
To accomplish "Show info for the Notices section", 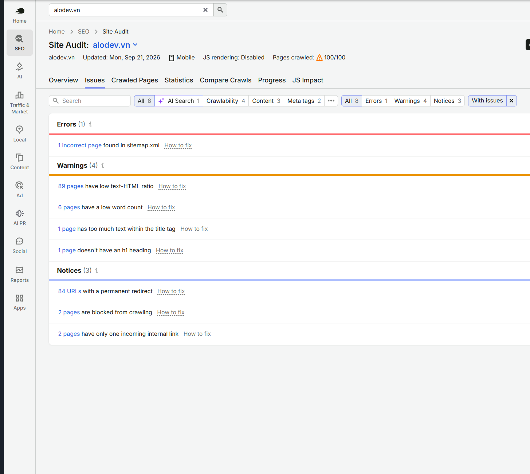I will (x=97, y=270).
